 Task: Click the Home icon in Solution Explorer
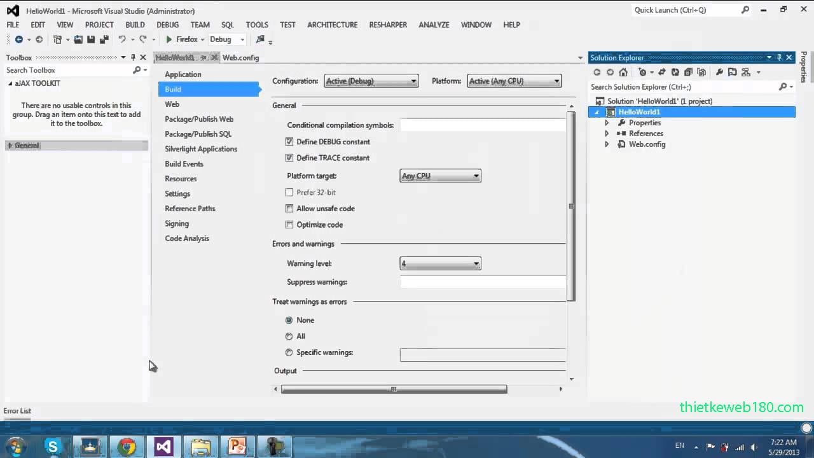[623, 72]
